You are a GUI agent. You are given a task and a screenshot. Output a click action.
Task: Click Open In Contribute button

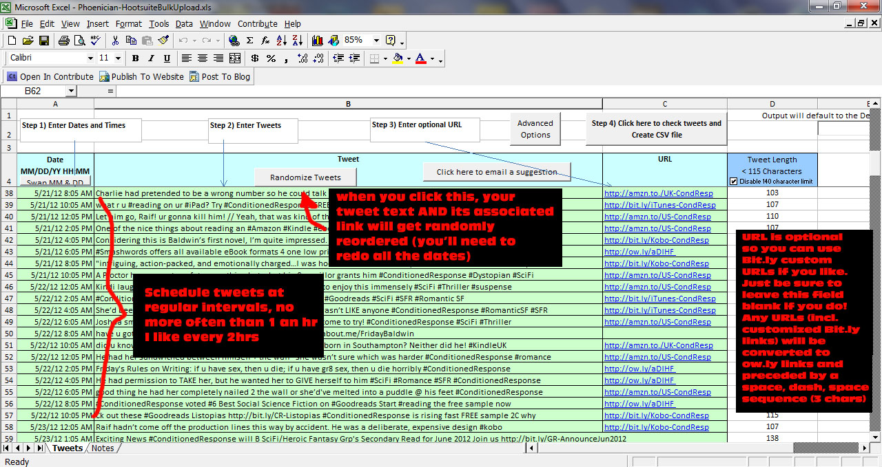[50, 76]
